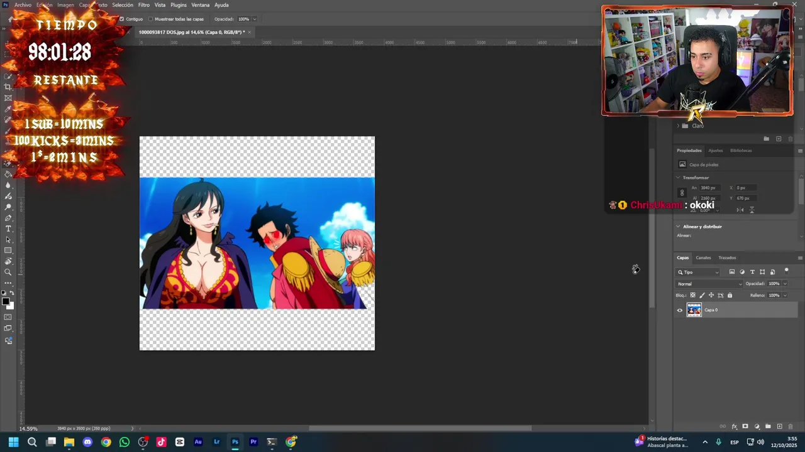Click the foreground color swatch
The width and height of the screenshot is (805, 452).
point(6,302)
